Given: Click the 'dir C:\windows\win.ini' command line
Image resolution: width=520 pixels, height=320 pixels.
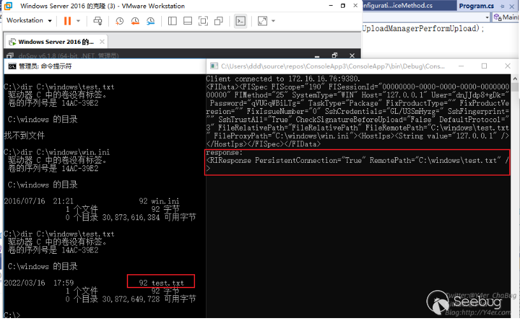Looking at the screenshot, I should [65, 152].
